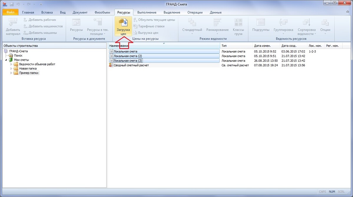
Task: Switch to Данные tab
Action: (216, 12)
